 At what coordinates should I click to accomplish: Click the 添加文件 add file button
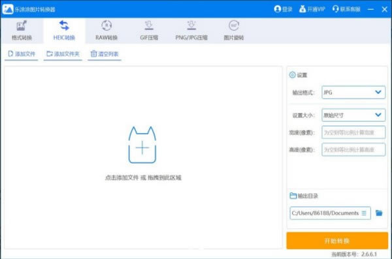[22, 54]
